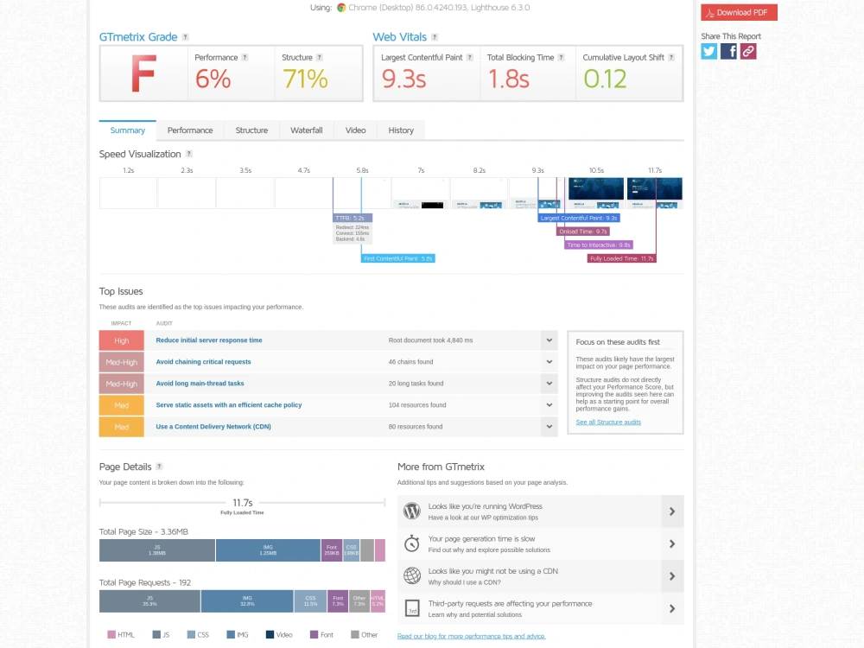Click help icon next to Largest Contentful Paint

(469, 57)
